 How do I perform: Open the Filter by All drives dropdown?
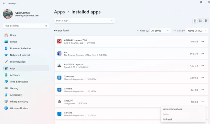(x=160, y=31)
